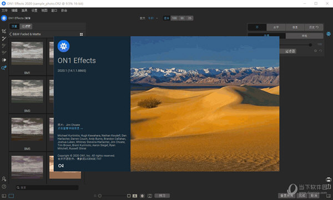Click the ON1 Effects 2020 app logo
Image resolution: width=333 pixels, height=200 pixels.
tap(4, 18)
